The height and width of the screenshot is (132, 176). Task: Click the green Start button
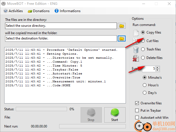tap(115, 115)
